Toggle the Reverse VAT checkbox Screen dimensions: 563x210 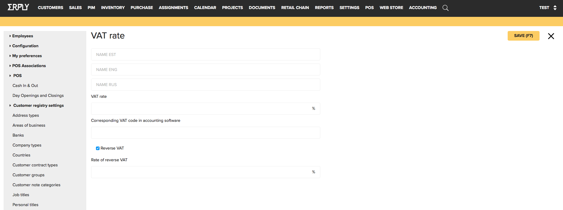[98, 148]
